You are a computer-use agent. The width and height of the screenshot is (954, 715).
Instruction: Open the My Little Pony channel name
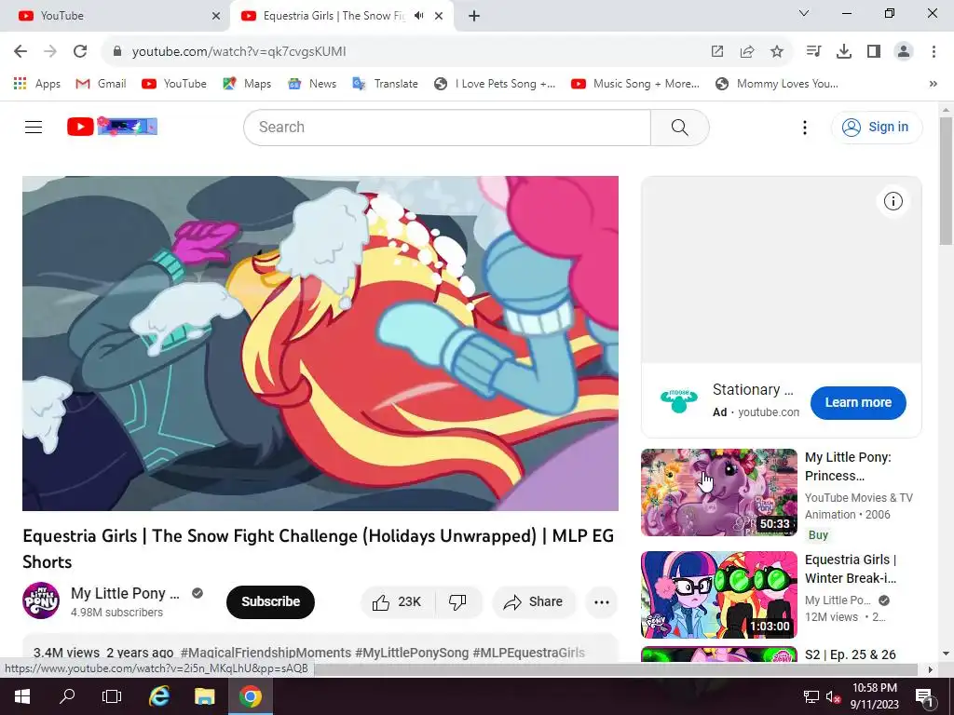tap(126, 593)
